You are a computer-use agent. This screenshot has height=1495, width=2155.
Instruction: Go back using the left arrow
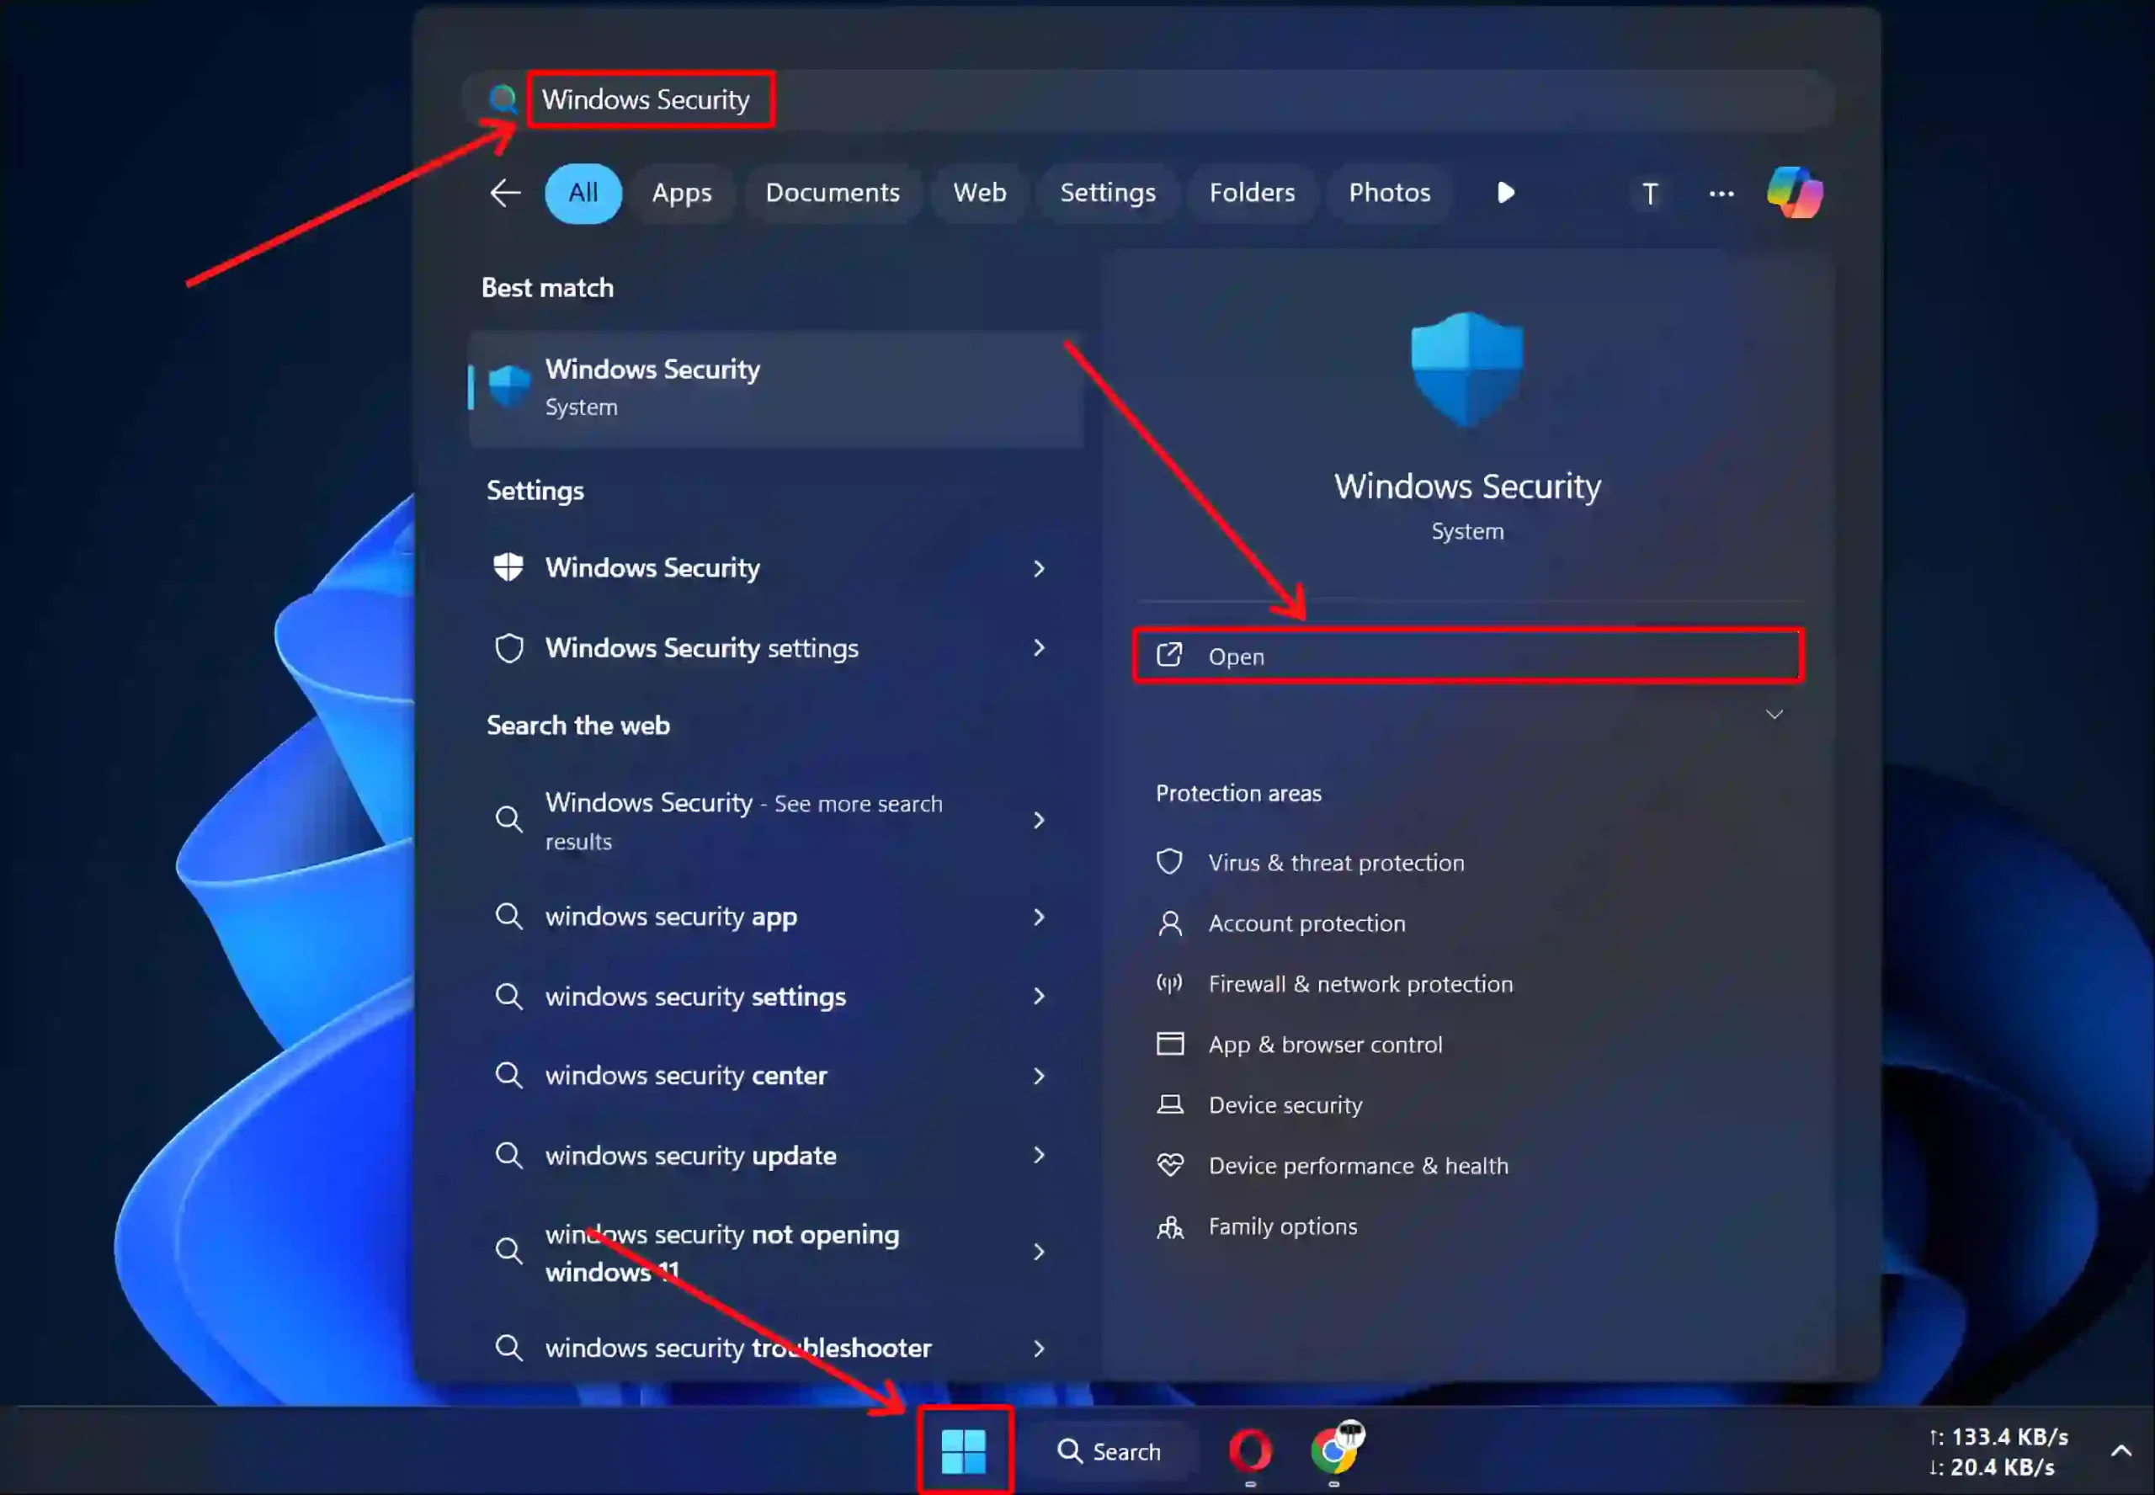[505, 193]
